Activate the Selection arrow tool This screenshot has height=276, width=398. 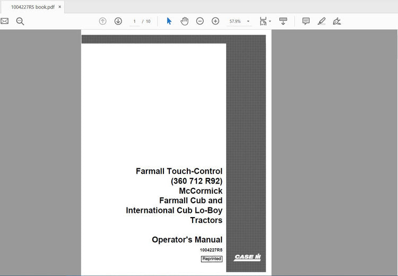tap(169, 21)
